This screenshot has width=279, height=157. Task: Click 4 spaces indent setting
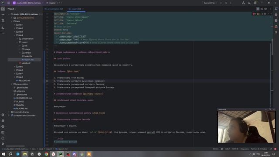[x=245, y=149]
